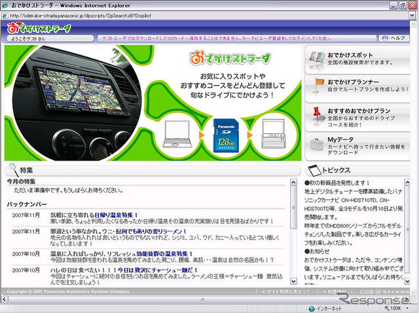Click the horizontal scrollbar thumb
Image resolution: width=419 pixels, height=313 pixels.
[x=202, y=299]
